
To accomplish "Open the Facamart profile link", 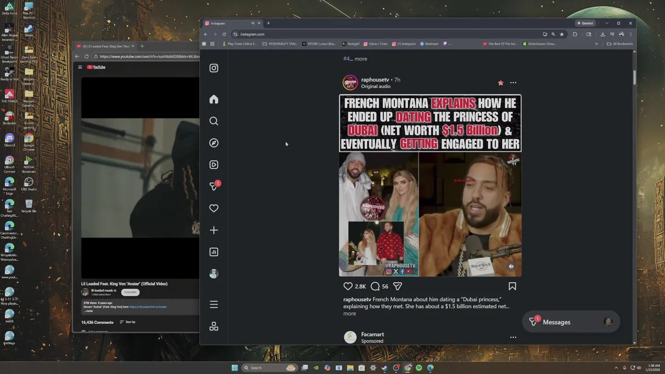I will (x=373, y=335).
